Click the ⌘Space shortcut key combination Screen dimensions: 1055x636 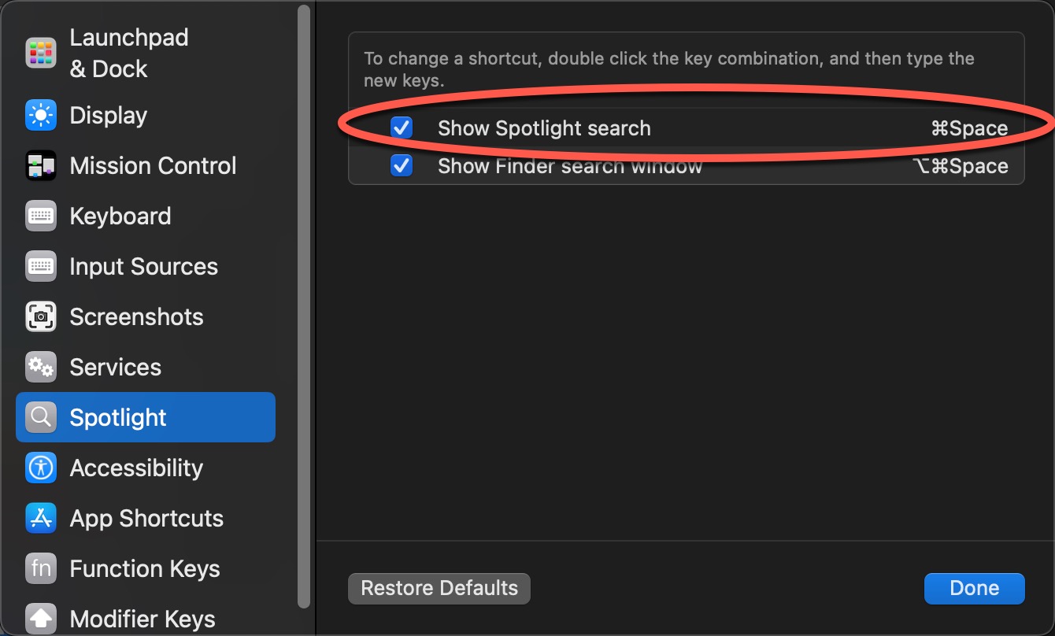pos(969,128)
